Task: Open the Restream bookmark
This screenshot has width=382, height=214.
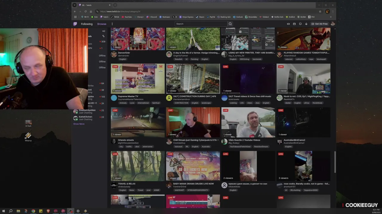Action: point(165,17)
